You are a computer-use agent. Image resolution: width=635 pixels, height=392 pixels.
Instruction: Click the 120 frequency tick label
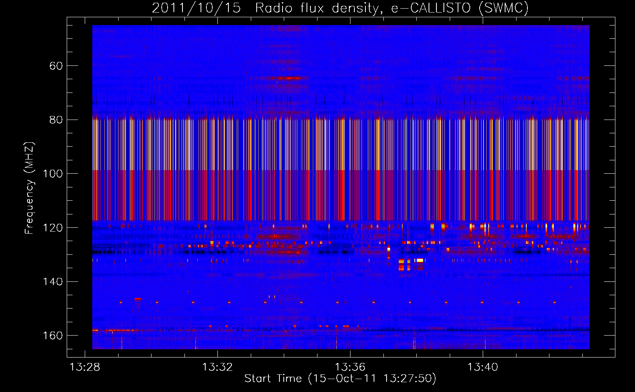(x=53, y=228)
